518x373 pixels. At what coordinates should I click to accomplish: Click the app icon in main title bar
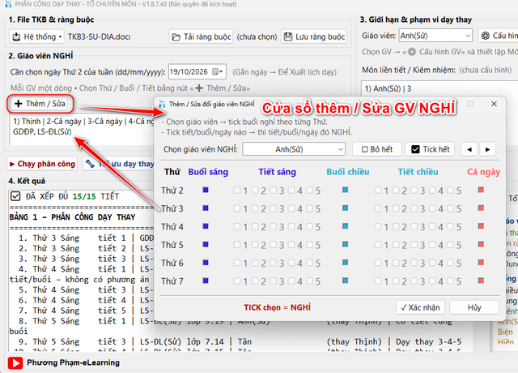9,4
